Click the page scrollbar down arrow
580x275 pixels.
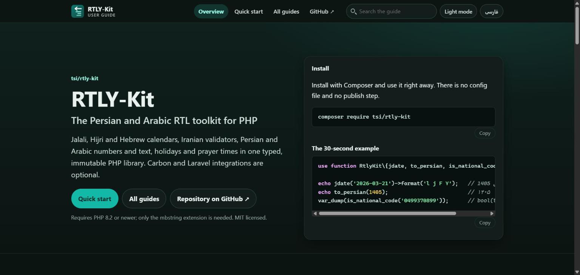click(x=577, y=272)
